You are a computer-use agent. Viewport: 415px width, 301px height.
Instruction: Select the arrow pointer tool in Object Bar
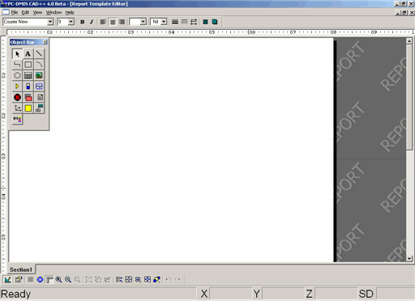pos(17,53)
